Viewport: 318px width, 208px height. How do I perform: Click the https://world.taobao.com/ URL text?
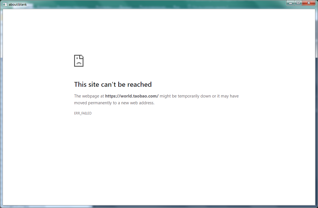point(132,96)
